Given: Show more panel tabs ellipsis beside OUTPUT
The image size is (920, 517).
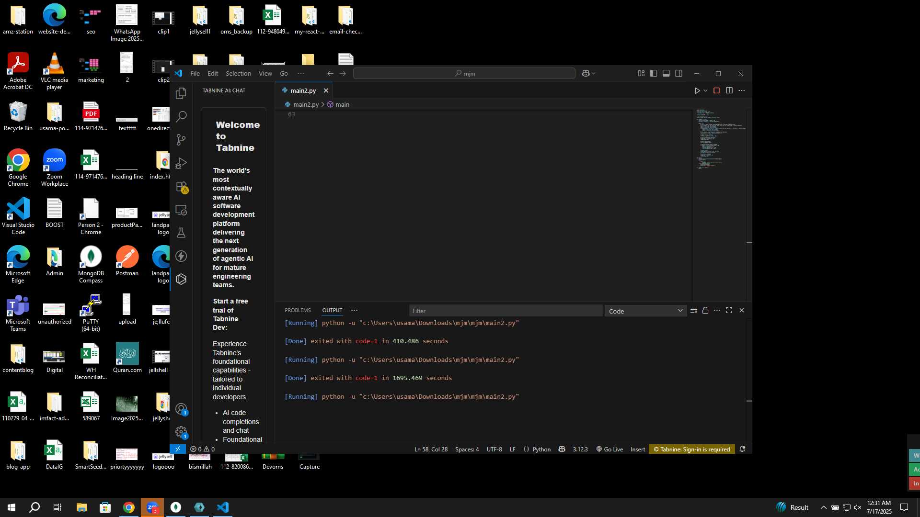Looking at the screenshot, I should click(354, 310).
